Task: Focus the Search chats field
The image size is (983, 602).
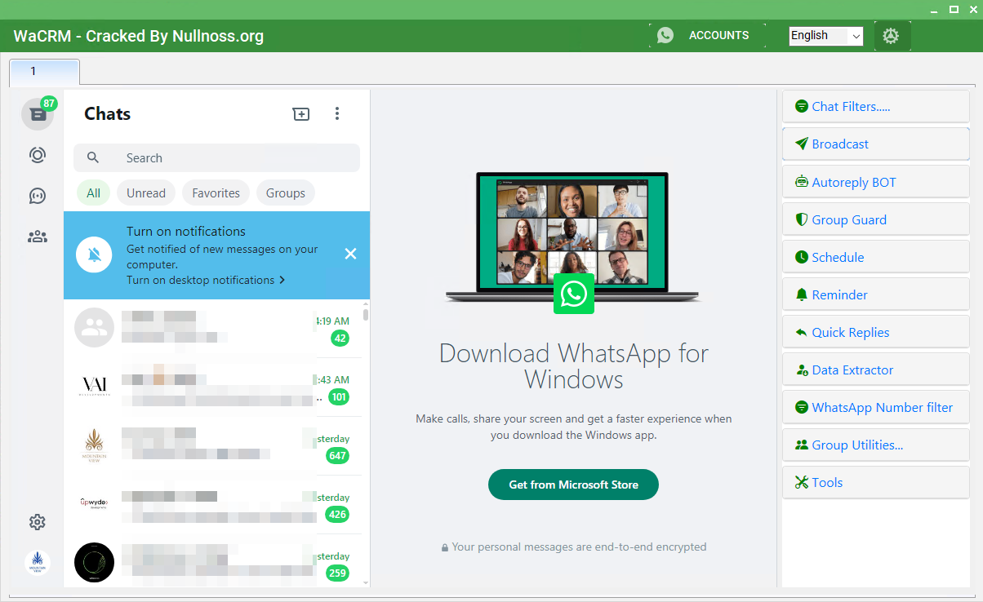Action: (216, 158)
